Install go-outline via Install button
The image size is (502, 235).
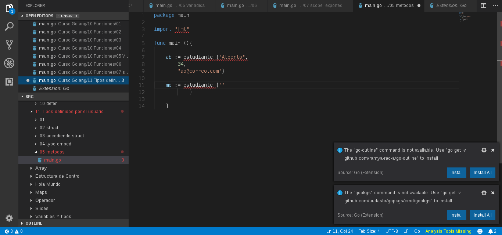click(456, 173)
